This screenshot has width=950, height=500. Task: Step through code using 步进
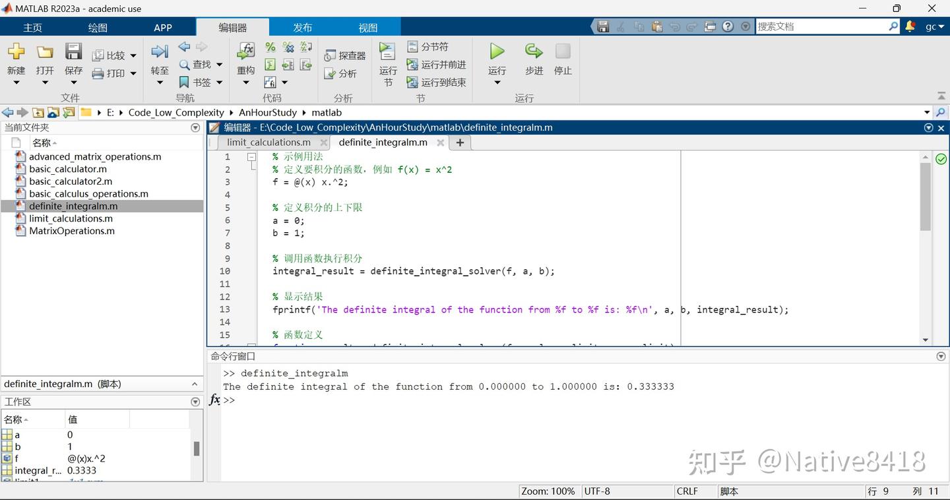(x=533, y=58)
